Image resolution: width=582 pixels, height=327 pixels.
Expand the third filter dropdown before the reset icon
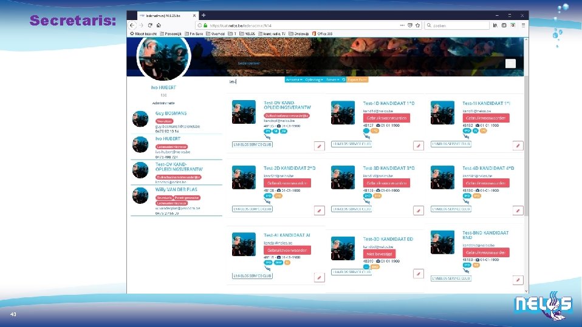[x=332, y=79]
